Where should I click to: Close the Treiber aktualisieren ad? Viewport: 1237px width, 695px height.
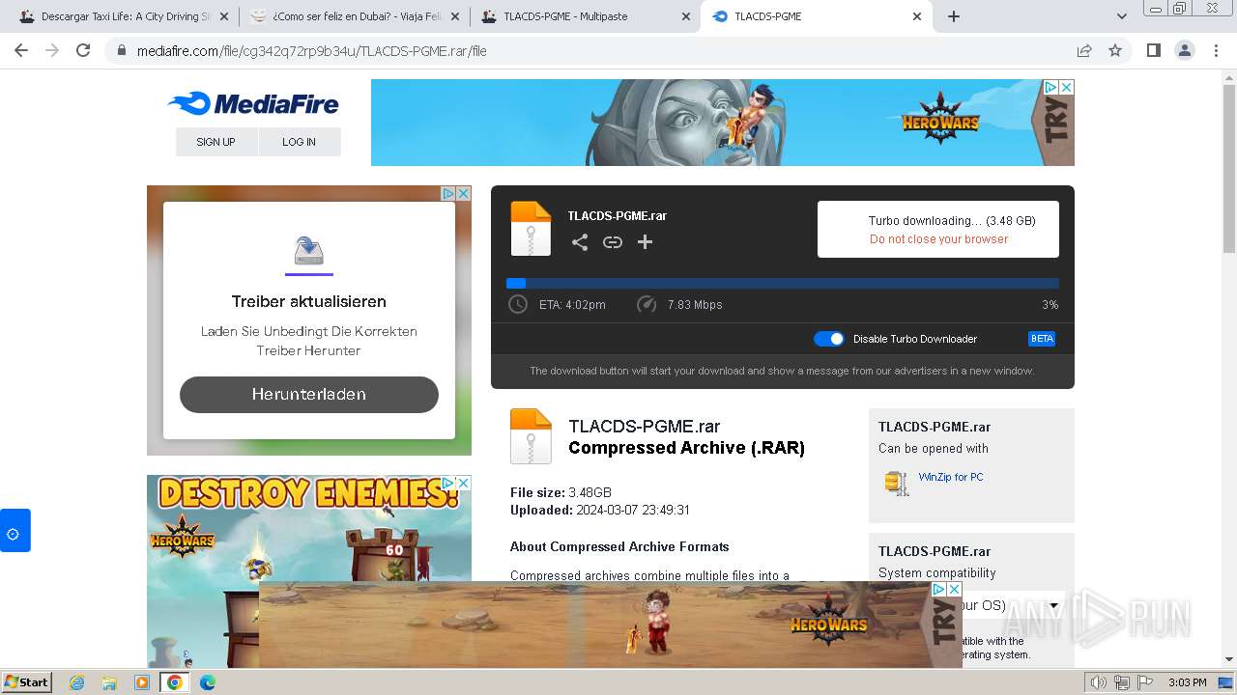point(464,193)
